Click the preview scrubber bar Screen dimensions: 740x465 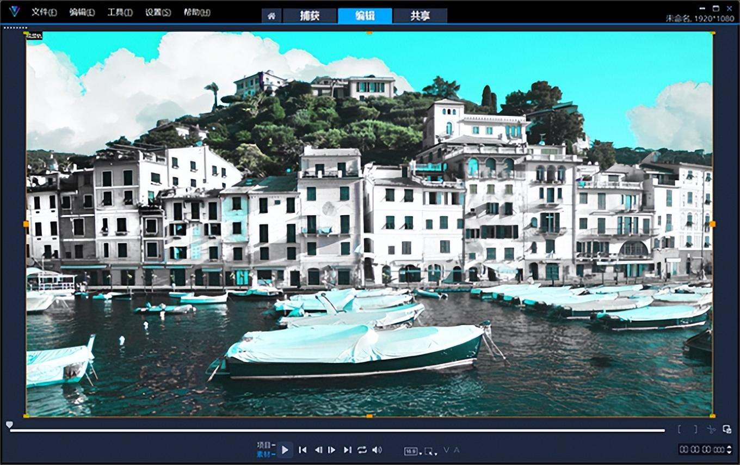click(x=337, y=430)
